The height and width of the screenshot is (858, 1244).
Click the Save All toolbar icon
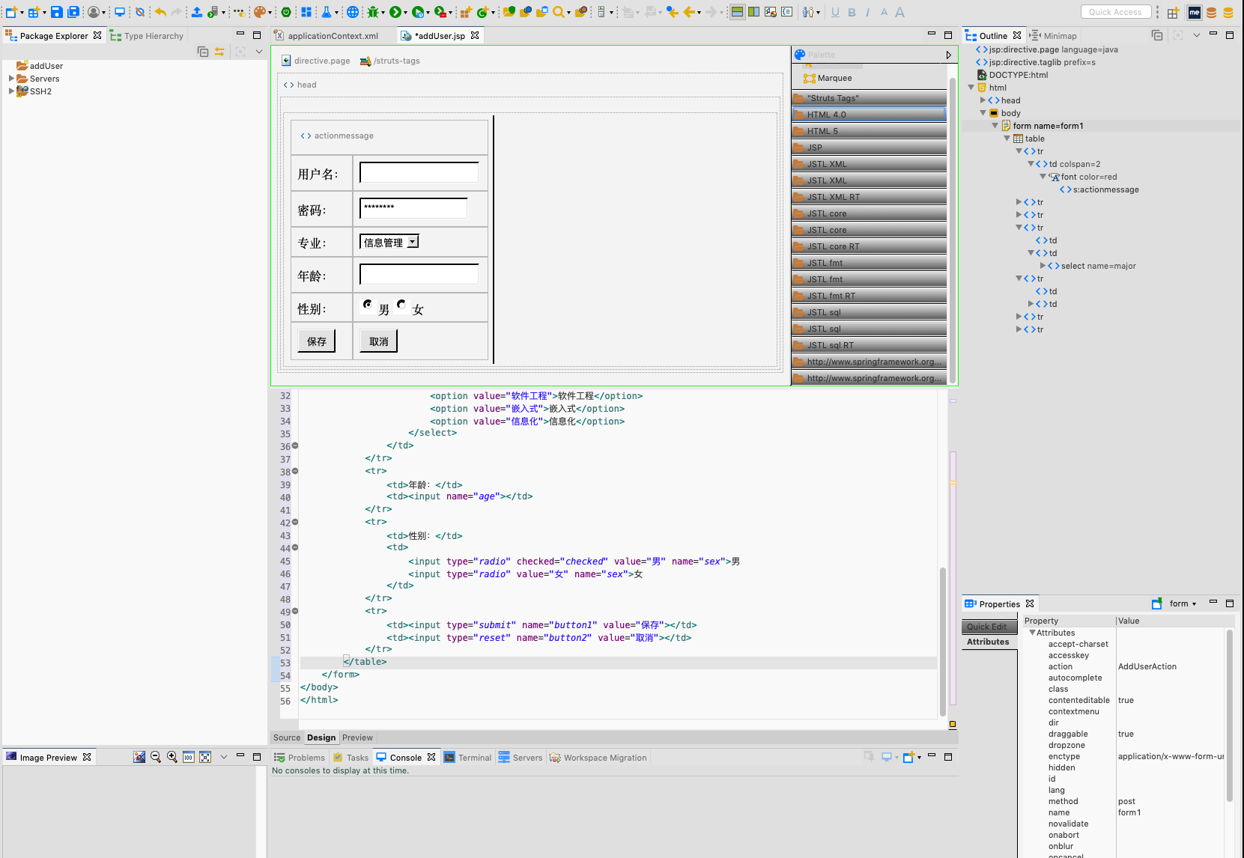pos(73,12)
